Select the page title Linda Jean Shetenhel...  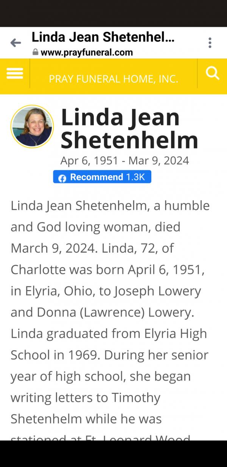pyautogui.click(x=102, y=37)
